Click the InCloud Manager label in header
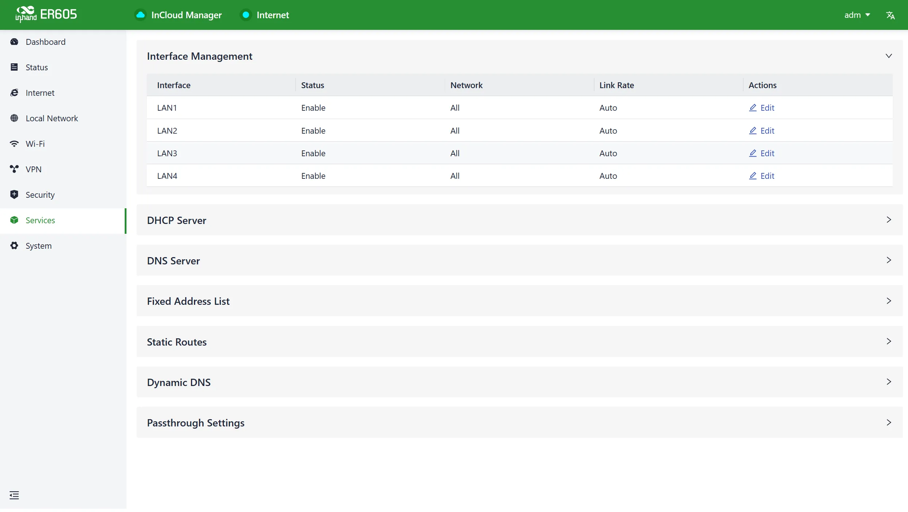Image resolution: width=908 pixels, height=512 pixels. pyautogui.click(x=186, y=15)
